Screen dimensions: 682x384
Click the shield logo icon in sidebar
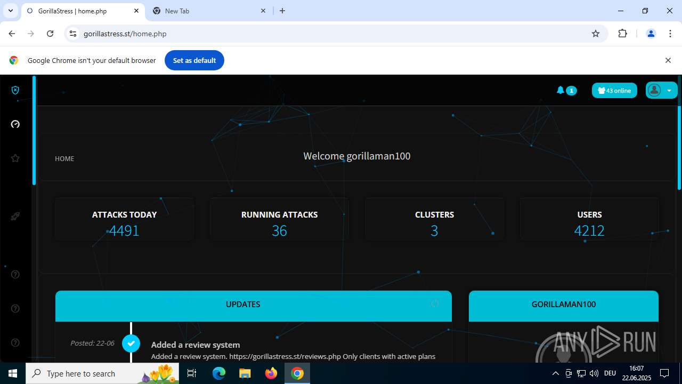(15, 90)
